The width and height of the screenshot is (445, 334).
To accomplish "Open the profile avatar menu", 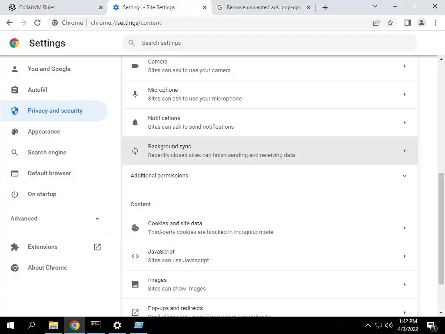I will click(422, 23).
